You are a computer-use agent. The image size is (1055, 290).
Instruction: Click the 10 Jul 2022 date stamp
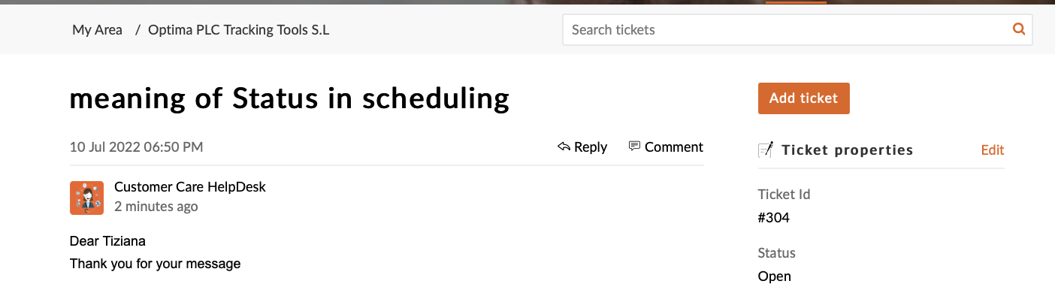coord(136,147)
